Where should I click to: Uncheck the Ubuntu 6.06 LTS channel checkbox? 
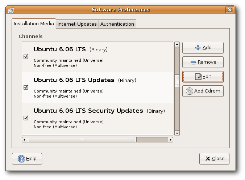tap(26, 56)
